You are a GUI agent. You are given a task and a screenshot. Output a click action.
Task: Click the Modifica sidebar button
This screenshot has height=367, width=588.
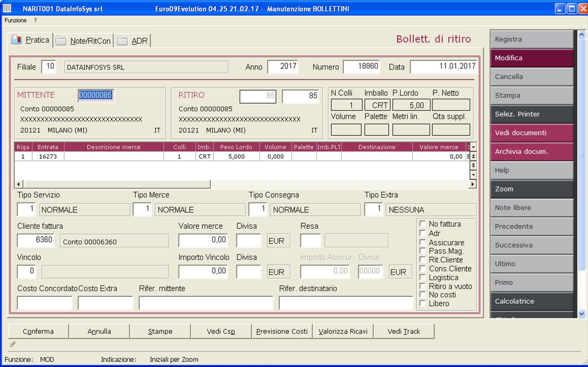tap(532, 58)
